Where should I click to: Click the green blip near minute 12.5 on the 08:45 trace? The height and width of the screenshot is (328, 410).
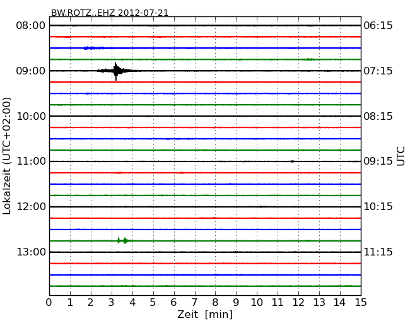[x=310, y=59]
